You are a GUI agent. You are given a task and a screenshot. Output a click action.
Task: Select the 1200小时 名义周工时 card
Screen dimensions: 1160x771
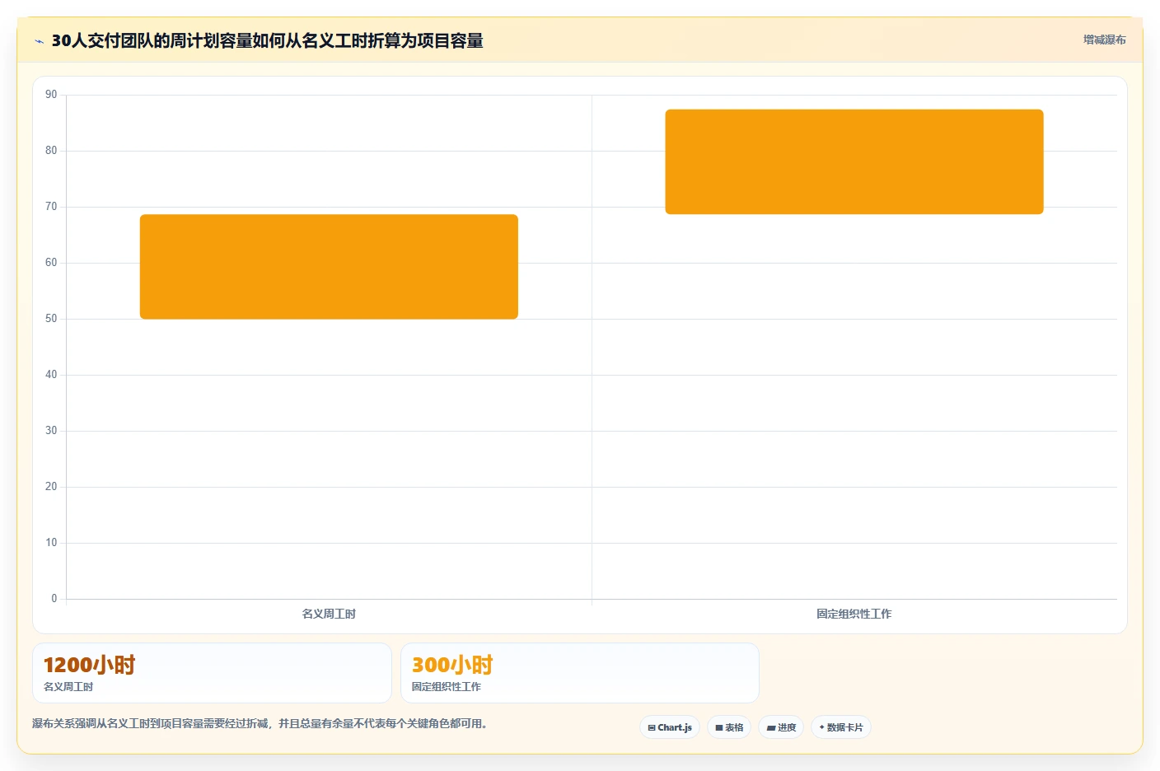click(x=212, y=673)
